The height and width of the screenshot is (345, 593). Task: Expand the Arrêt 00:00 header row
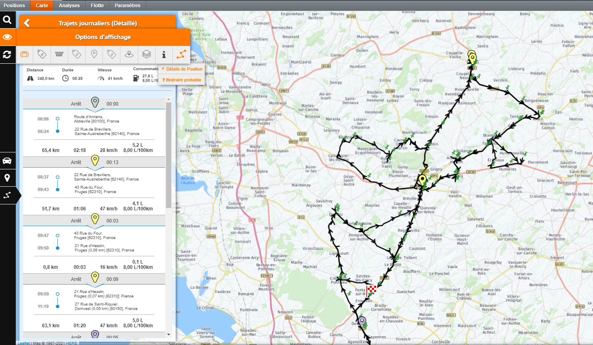tap(94, 104)
